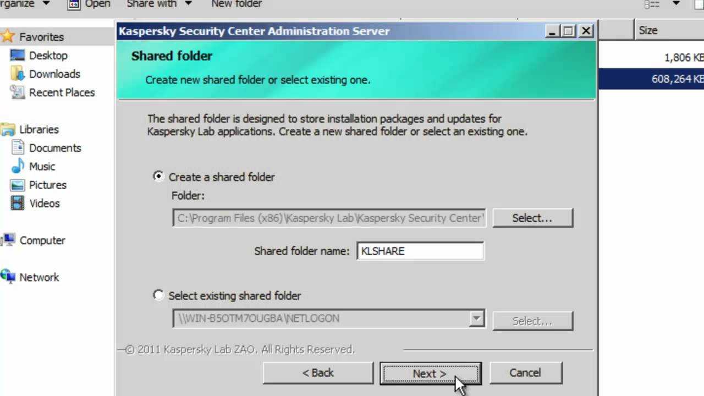704x396 pixels.
Task: Open the Organize menu dropdown
Action: click(x=25, y=4)
